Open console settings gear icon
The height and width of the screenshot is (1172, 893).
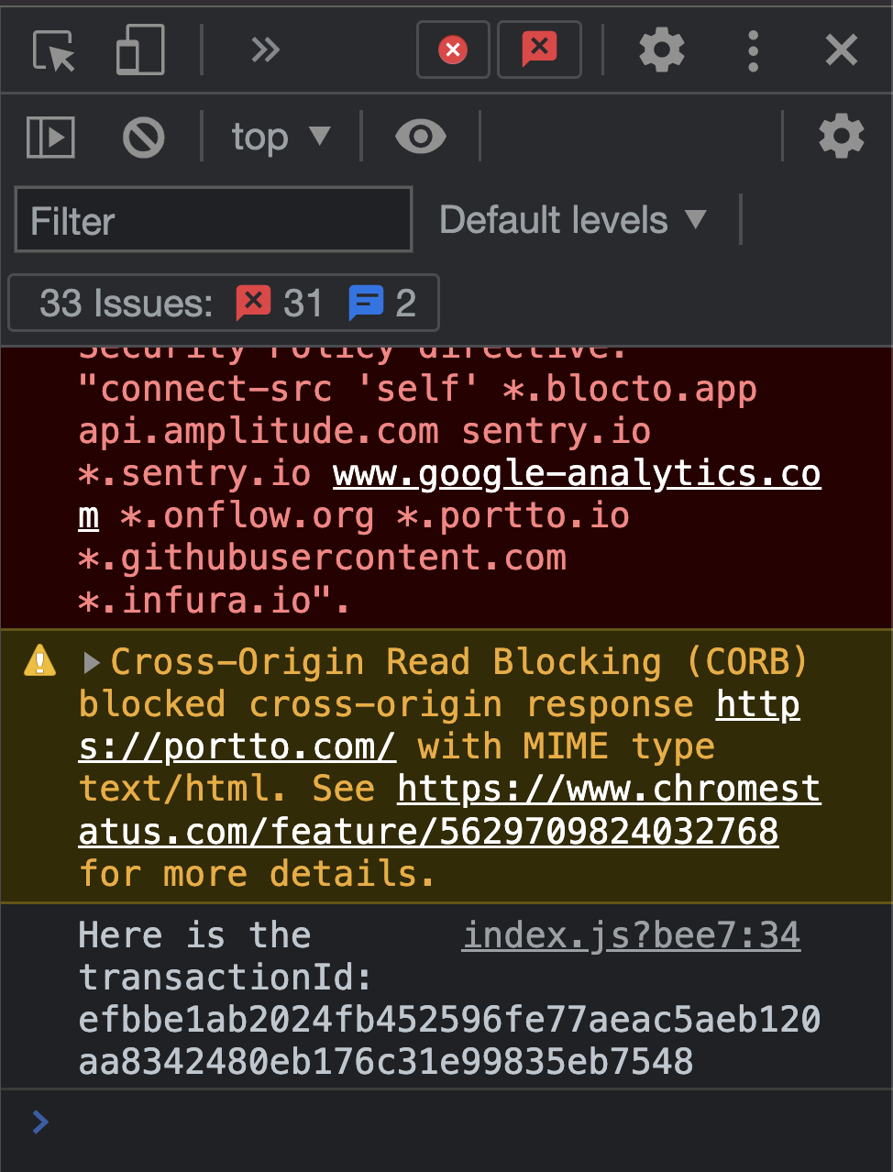click(x=841, y=137)
